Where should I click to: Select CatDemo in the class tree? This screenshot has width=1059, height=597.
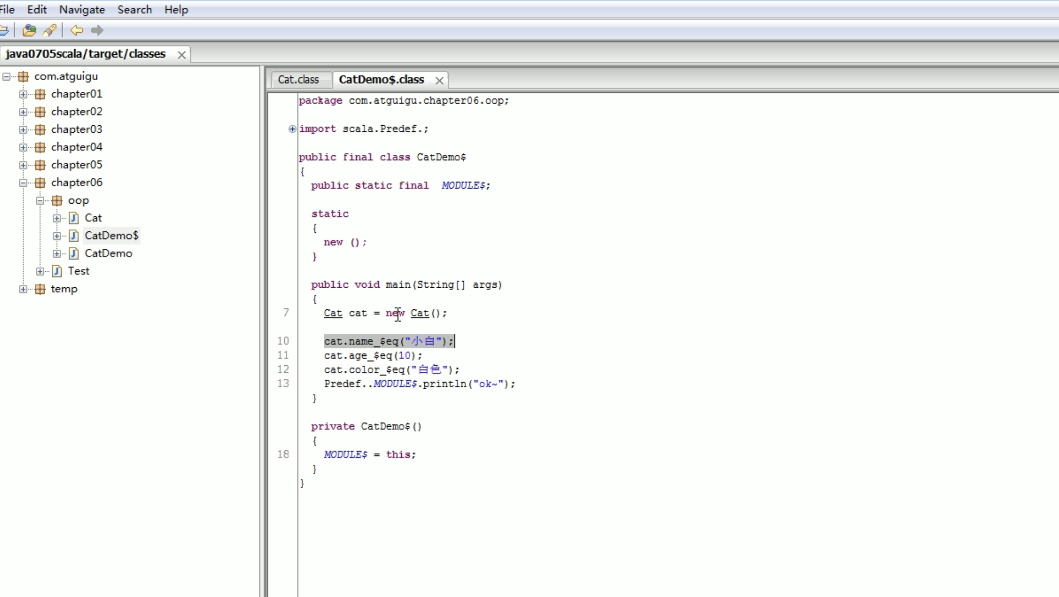pos(108,253)
